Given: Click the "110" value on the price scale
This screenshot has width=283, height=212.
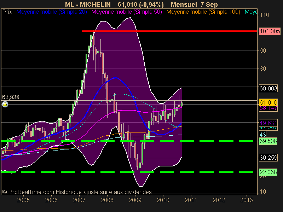Looking at the screenshot, I should coord(264,15).
